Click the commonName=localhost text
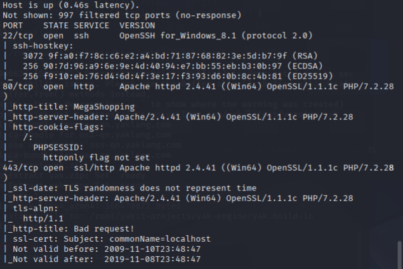This screenshot has width=403, height=269. coord(160,239)
